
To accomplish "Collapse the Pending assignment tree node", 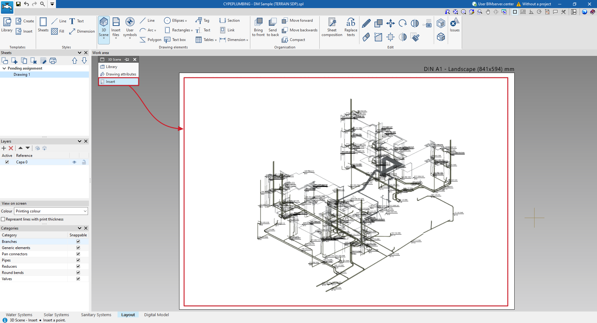I will (4, 68).
